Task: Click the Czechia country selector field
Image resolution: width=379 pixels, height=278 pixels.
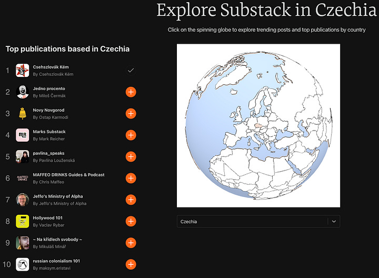Action: 258,221
